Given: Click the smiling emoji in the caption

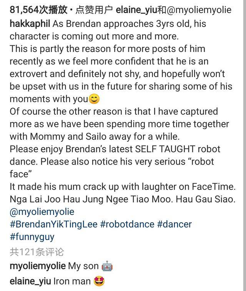Looking at the screenshot, I should pyautogui.click(x=94, y=99).
